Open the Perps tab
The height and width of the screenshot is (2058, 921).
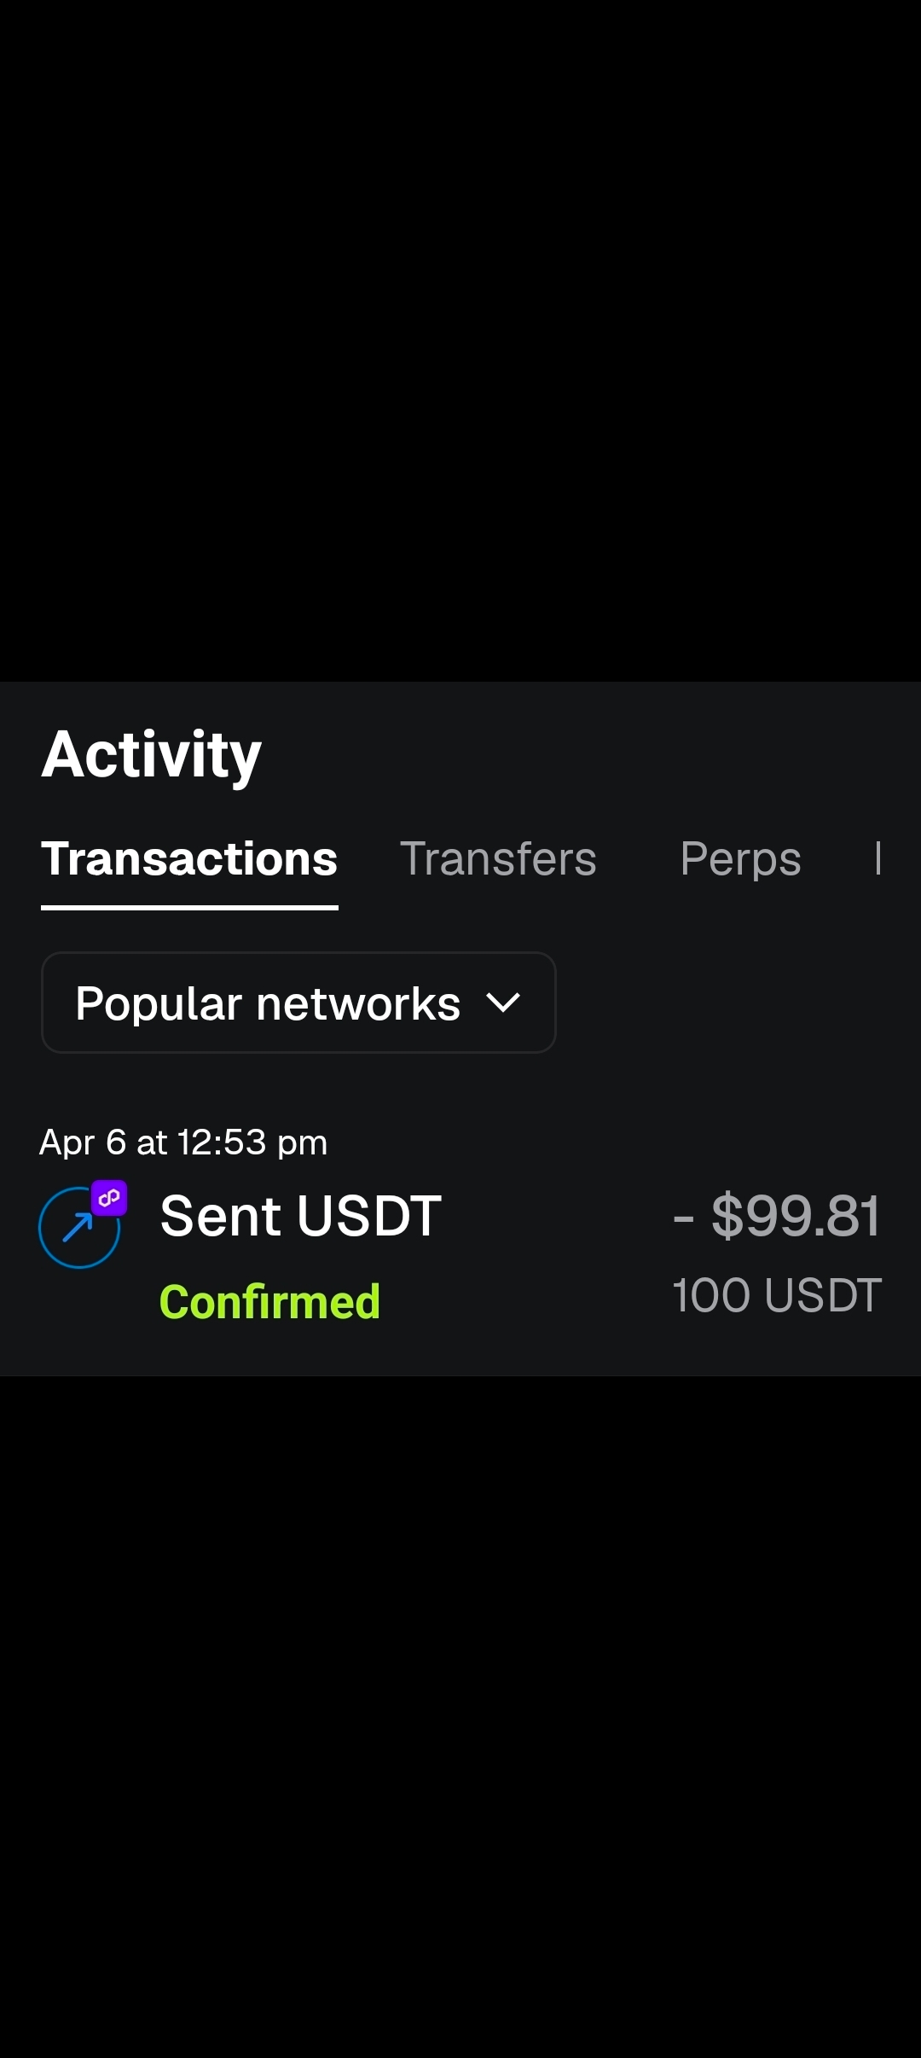[740, 858]
